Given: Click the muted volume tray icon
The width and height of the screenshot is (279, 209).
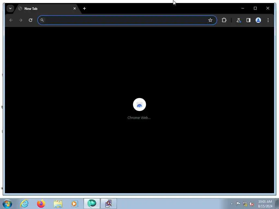Looking at the screenshot, I should 251,204.
